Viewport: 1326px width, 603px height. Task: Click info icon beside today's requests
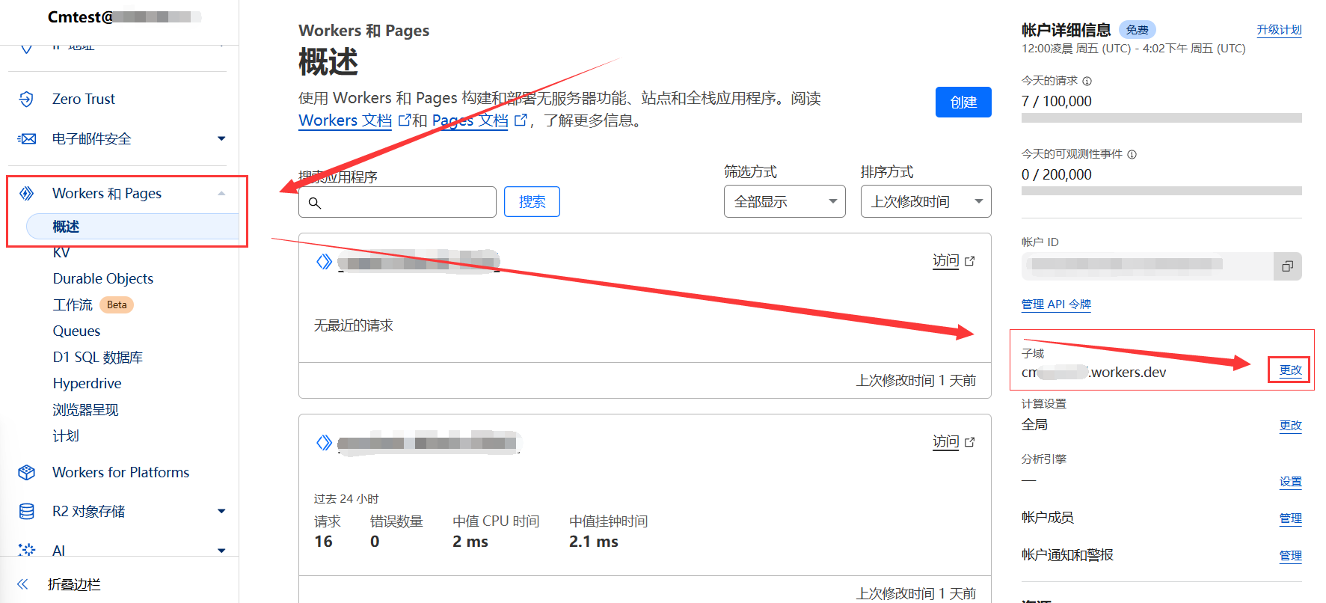click(x=1087, y=82)
